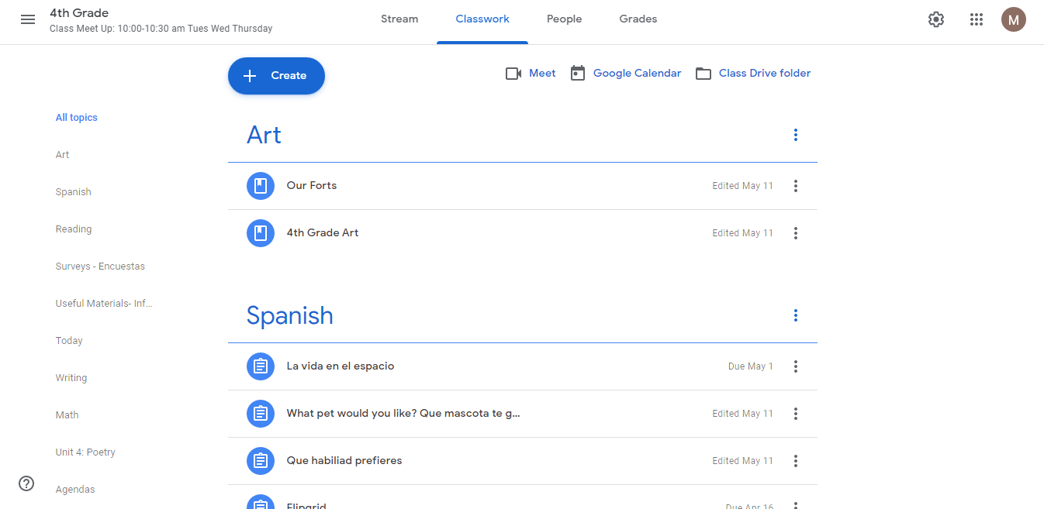The height and width of the screenshot is (509, 1044).
Task: Open options for Que habiliad prefieres
Action: click(x=795, y=461)
